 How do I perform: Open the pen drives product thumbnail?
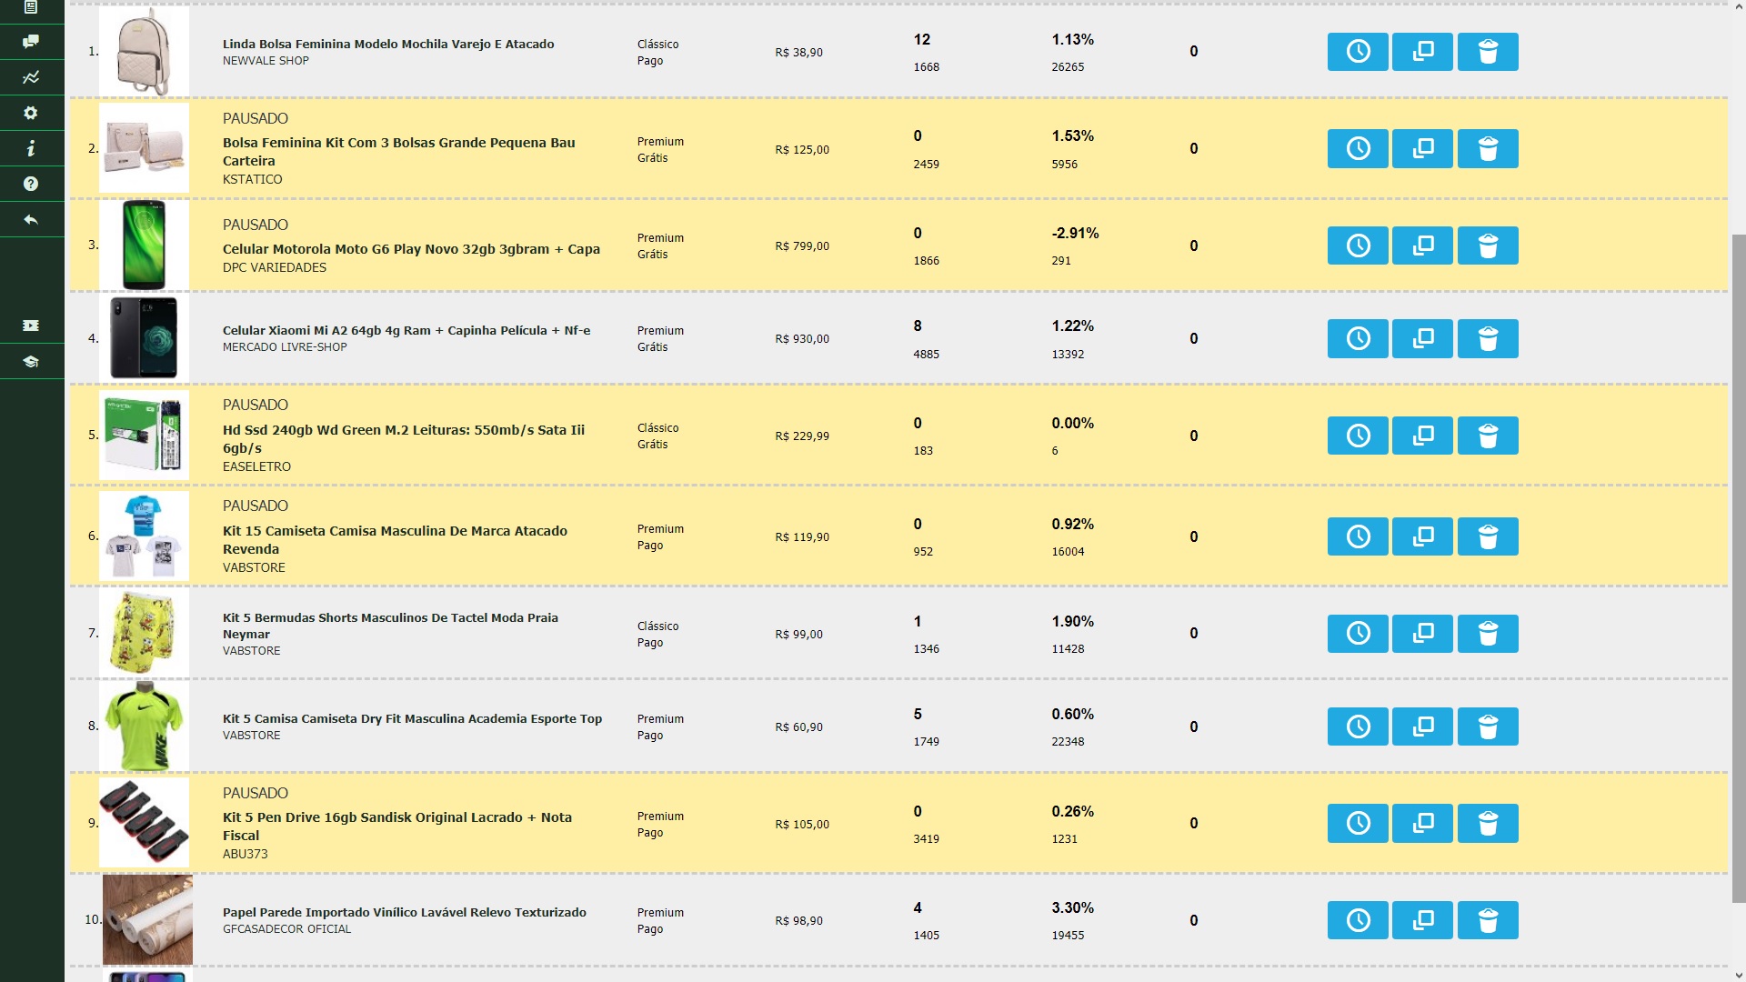click(x=145, y=823)
